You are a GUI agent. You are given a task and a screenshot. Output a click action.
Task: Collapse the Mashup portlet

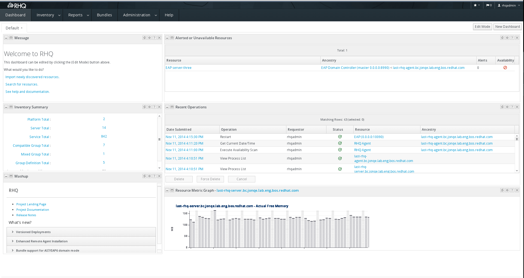pos(6,176)
